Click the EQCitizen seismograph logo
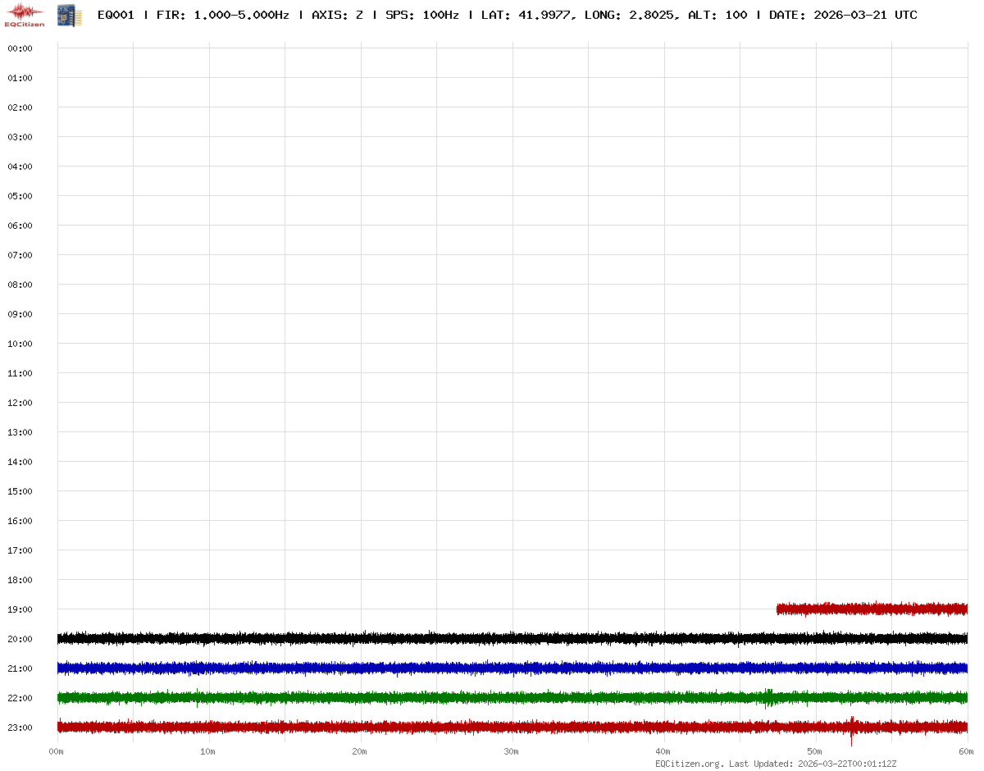 pos(25,14)
